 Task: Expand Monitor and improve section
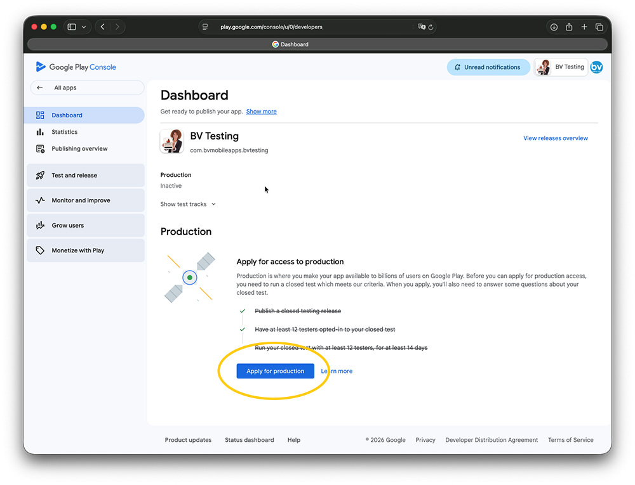(86, 200)
